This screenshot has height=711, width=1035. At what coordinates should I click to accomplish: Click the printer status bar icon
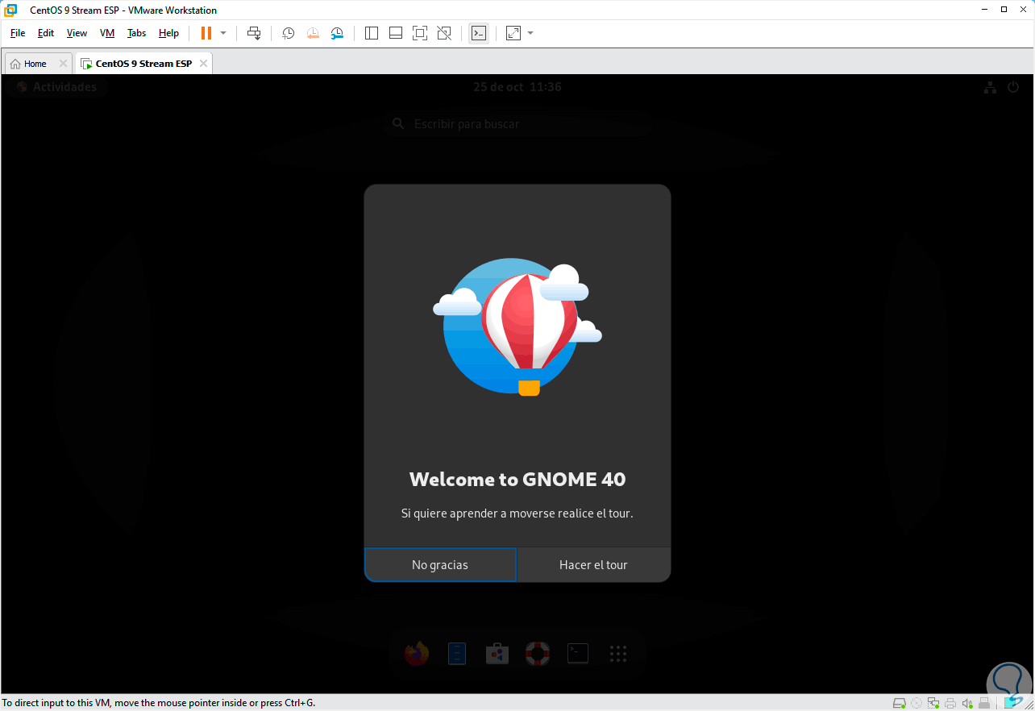tap(950, 703)
